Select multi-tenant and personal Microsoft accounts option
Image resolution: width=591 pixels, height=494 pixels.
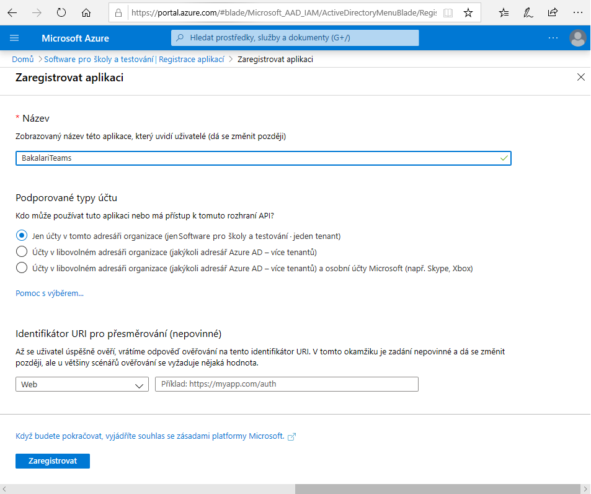pyautogui.click(x=22, y=267)
